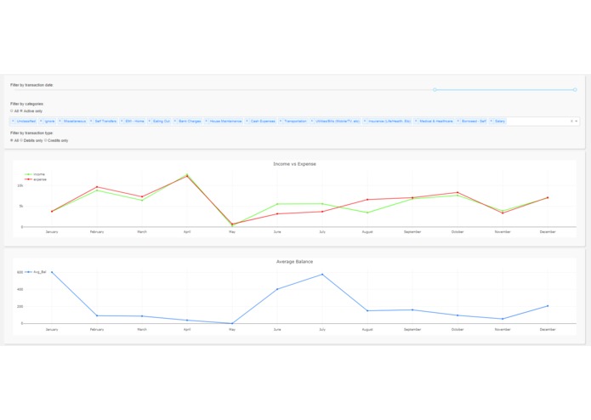
Task: Click the Medical & Healthcare tag label
Action: pyautogui.click(x=436, y=122)
